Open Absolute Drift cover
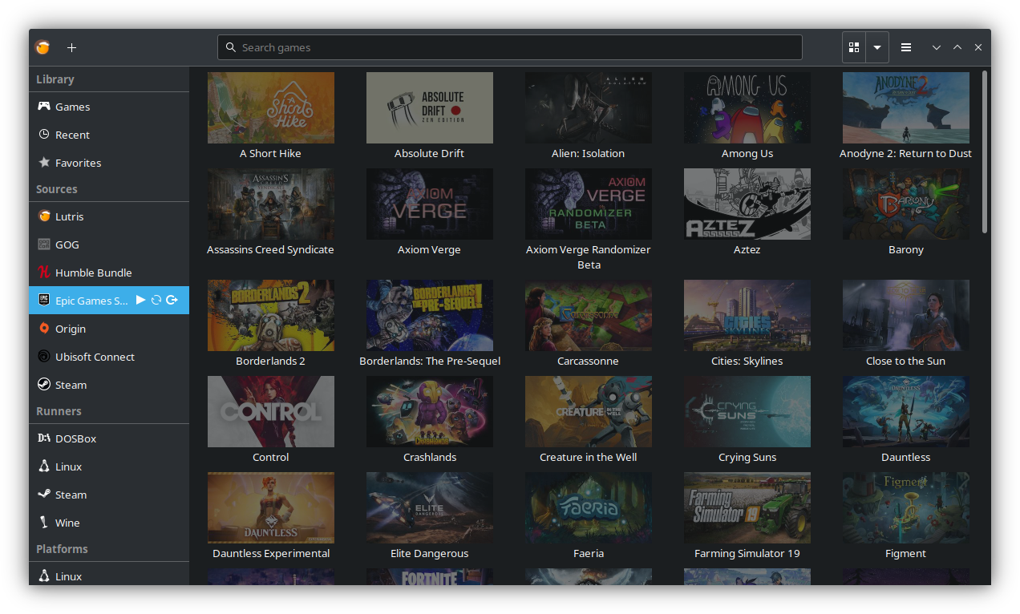This screenshot has height=614, width=1020. pos(430,107)
